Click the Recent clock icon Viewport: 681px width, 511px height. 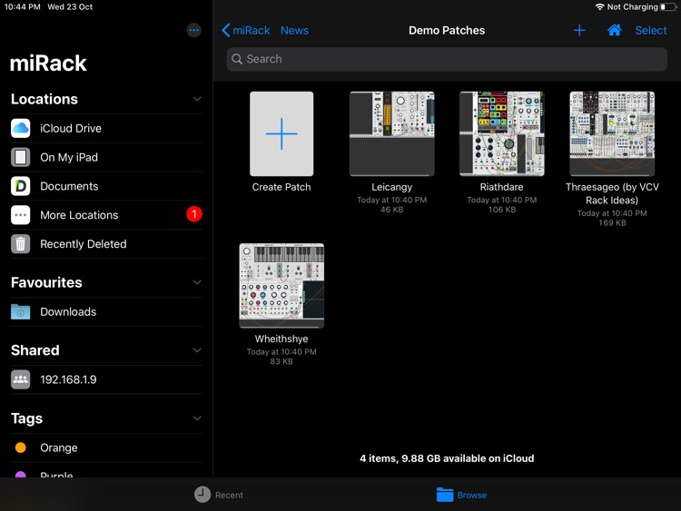click(x=202, y=495)
